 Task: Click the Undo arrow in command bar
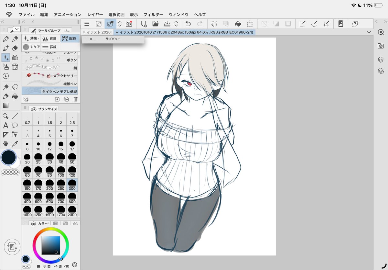188,24
